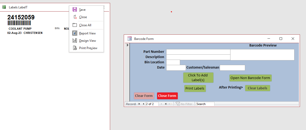Click the record selector arrow on form
The image size is (306, 130).
coord(128,45)
